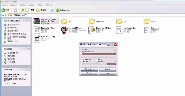Open the View menu
This screenshot has height=96, width=185.
(22, 5)
